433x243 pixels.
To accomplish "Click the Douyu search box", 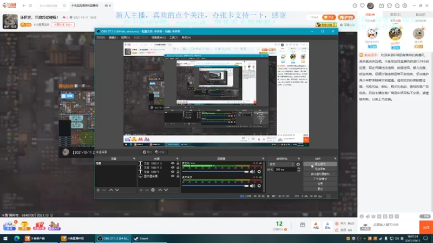I will click(51, 5).
